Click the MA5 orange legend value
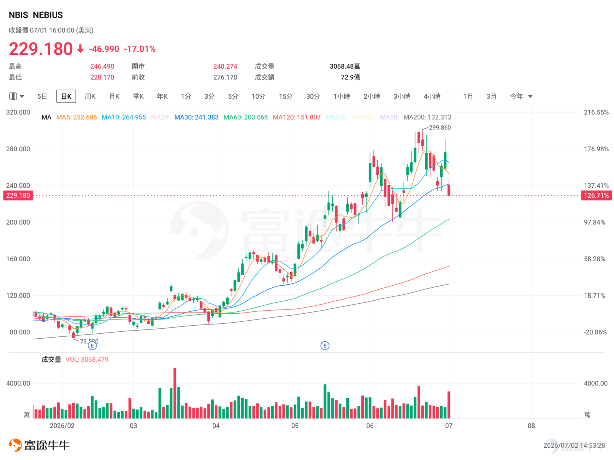 click(x=76, y=117)
